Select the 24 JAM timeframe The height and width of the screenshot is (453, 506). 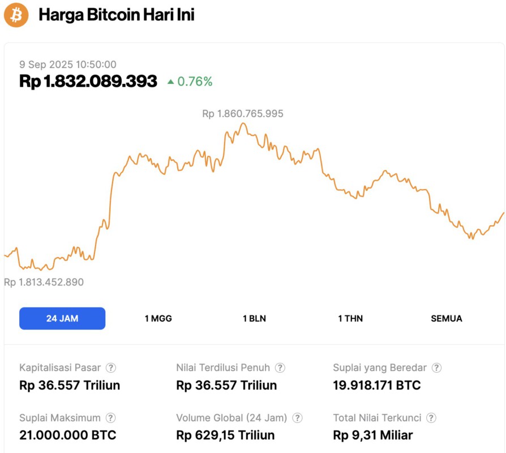[62, 318]
